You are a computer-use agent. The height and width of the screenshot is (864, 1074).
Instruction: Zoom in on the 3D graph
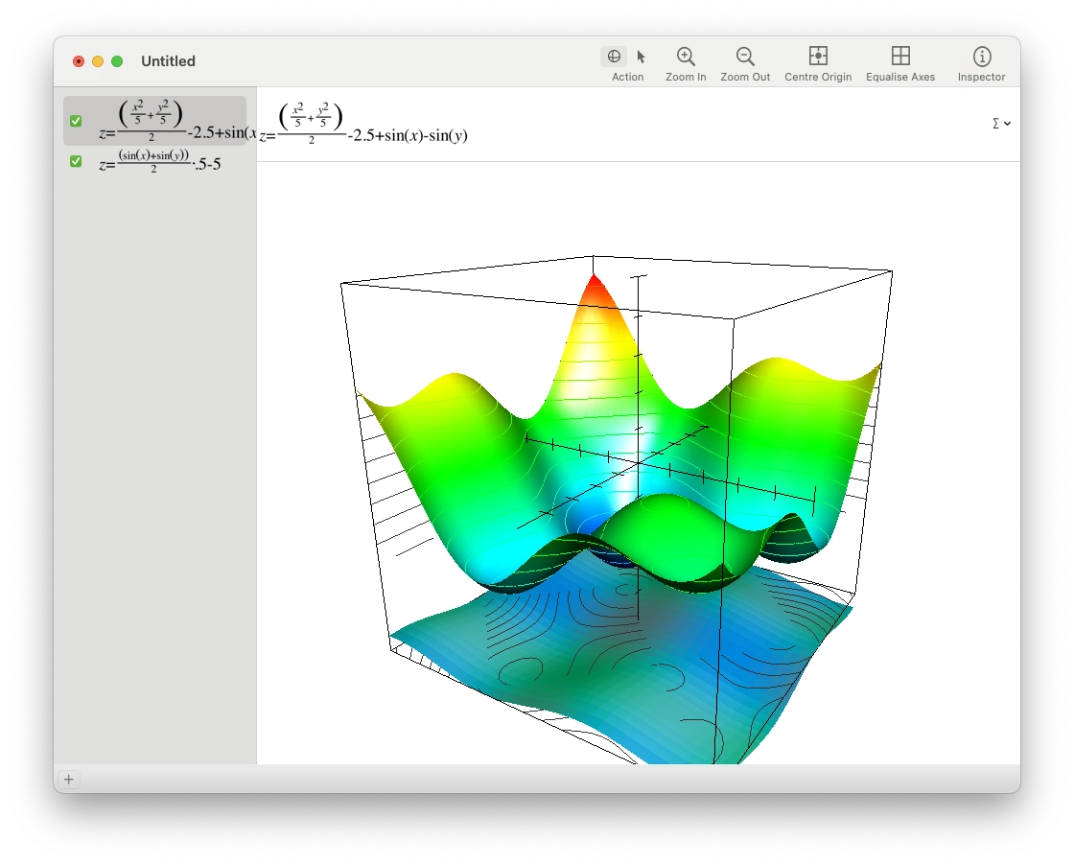(686, 64)
